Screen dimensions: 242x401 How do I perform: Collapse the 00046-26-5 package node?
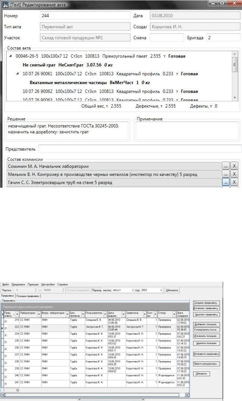(x=11, y=56)
